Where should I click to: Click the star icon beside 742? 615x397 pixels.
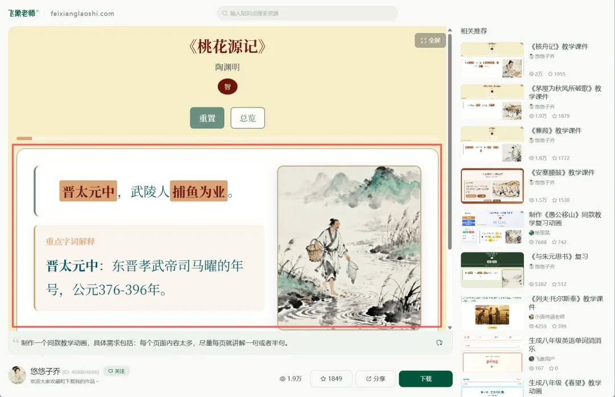[x=555, y=242]
